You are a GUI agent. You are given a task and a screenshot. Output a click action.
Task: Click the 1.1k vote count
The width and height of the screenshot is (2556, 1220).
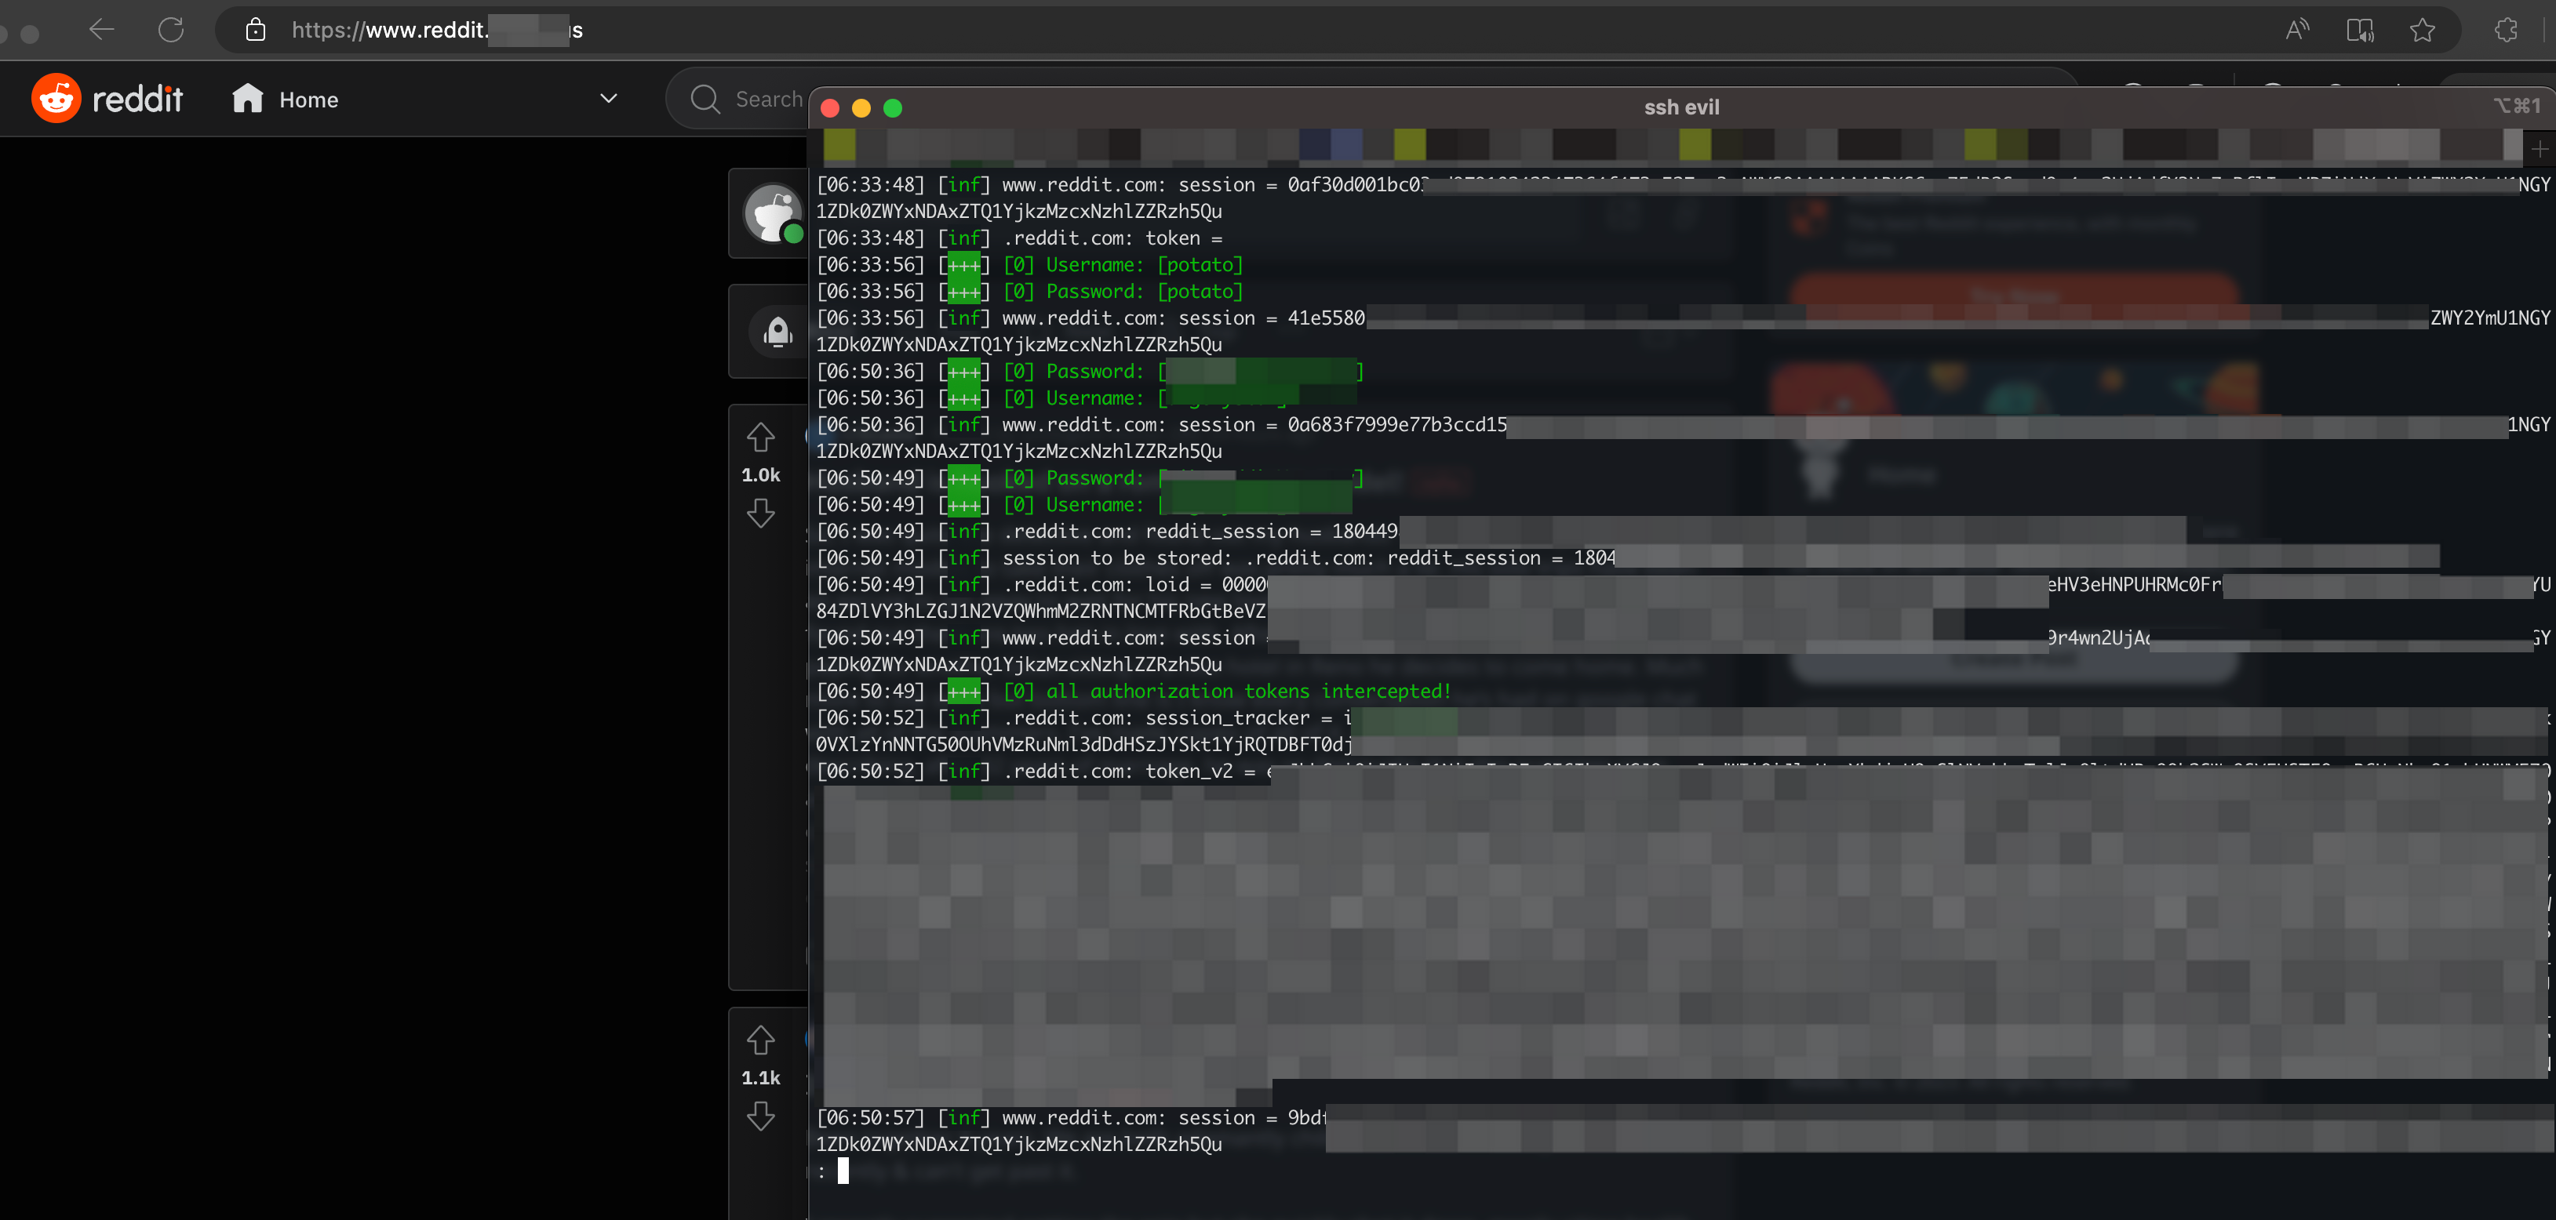[760, 1078]
